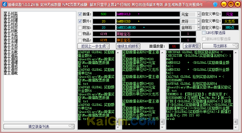Click the scrollbar thumb of the CHECKVAR panel
Viewport: 242px width, 133px height.
point(236,122)
